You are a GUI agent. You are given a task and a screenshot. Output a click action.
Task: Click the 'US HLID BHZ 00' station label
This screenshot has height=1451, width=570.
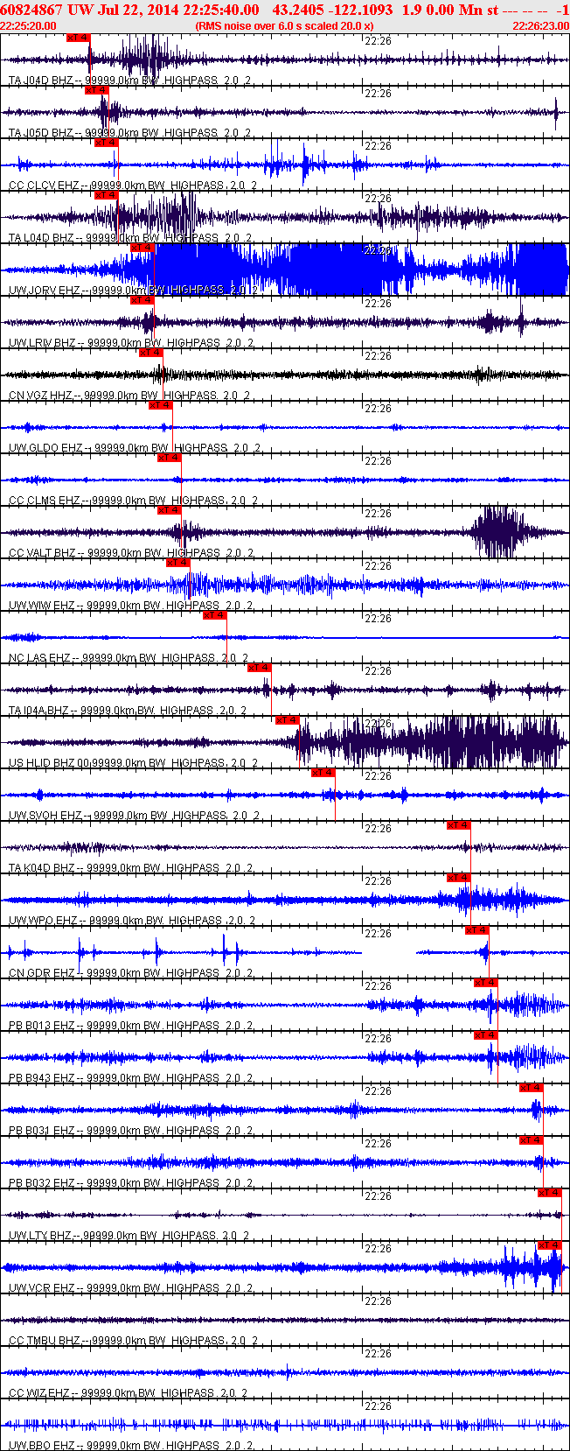[49, 763]
